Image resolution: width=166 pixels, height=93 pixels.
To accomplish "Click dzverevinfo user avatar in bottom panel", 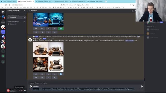I will pos(8,90).
